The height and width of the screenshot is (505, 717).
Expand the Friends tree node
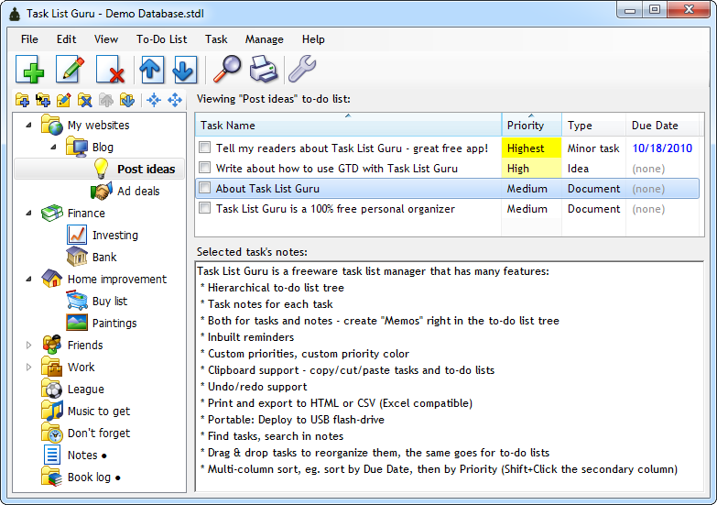point(29,346)
